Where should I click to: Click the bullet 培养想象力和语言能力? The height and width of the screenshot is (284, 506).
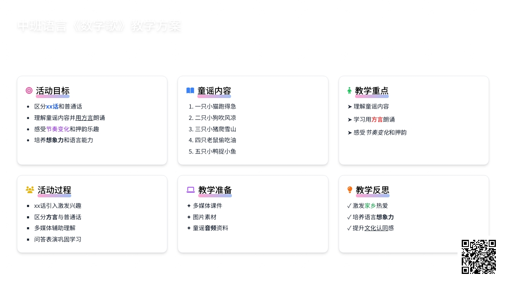[64, 140]
